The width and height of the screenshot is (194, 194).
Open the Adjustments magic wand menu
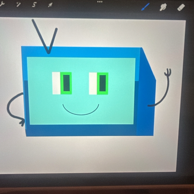18,5
